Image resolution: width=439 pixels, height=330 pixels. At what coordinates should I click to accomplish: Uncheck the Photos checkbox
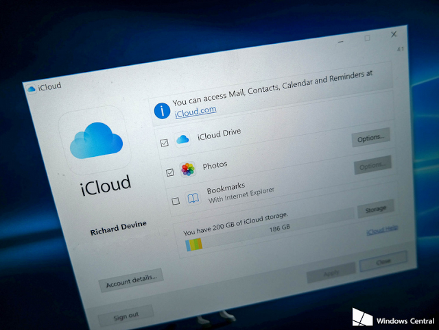point(170,173)
